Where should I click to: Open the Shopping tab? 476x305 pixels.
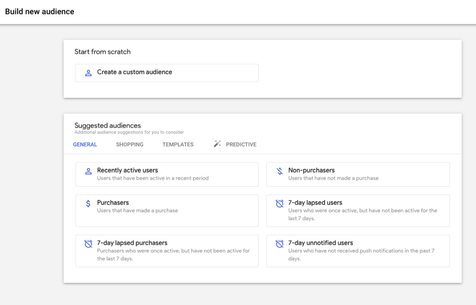click(130, 145)
